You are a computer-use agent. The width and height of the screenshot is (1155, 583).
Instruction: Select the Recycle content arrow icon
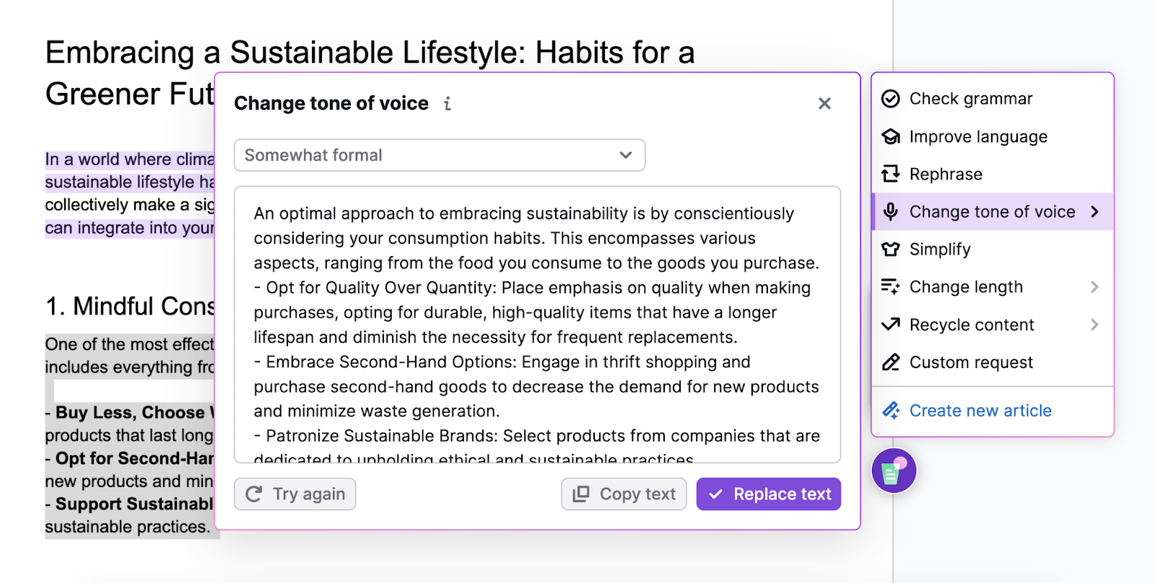point(892,325)
